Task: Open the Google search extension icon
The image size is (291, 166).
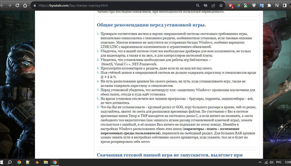Action: 246,5
